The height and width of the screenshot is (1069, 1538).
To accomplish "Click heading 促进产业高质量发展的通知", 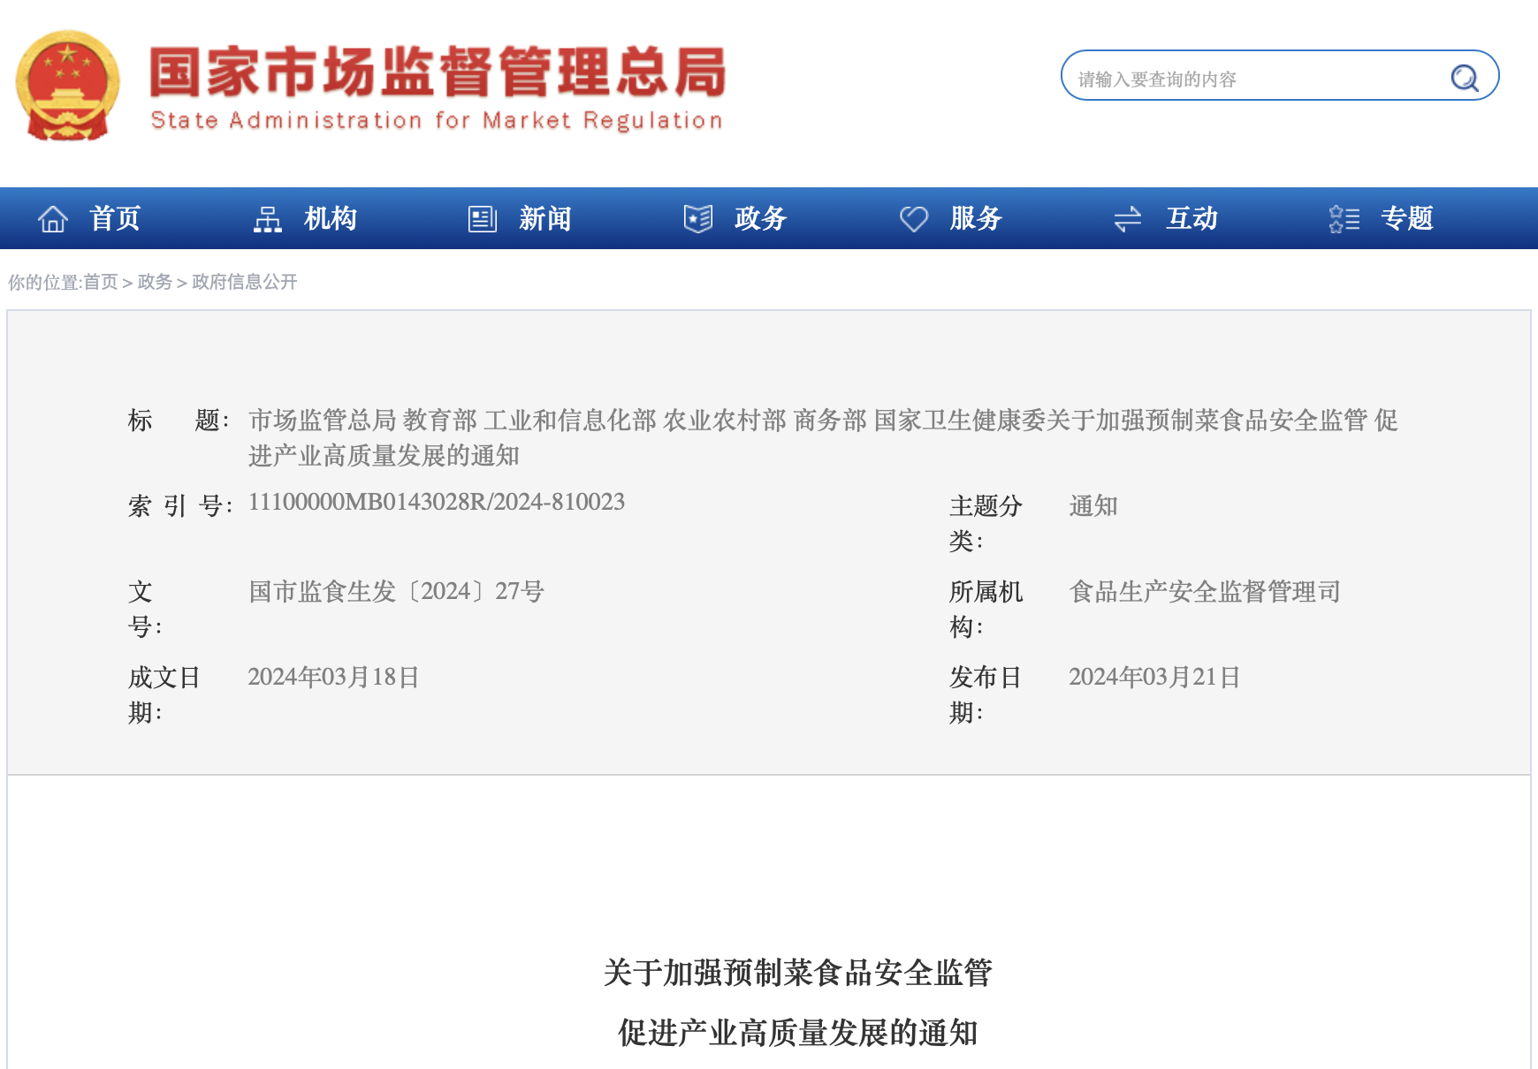I will (798, 1033).
